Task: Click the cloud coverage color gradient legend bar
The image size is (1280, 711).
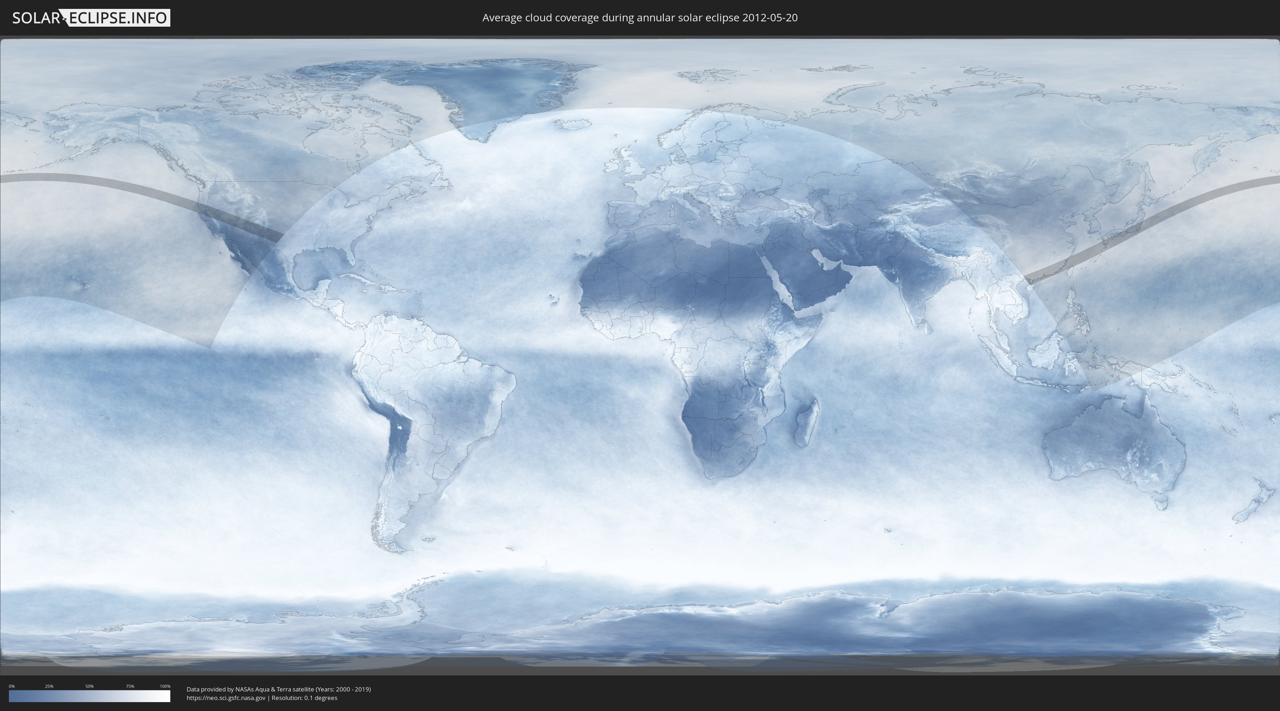Action: point(90,696)
